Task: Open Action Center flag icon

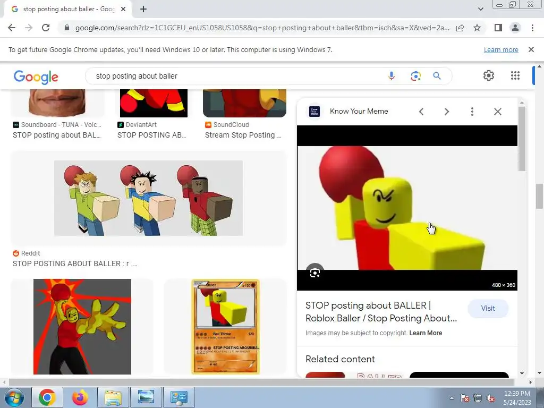Action: point(465,398)
